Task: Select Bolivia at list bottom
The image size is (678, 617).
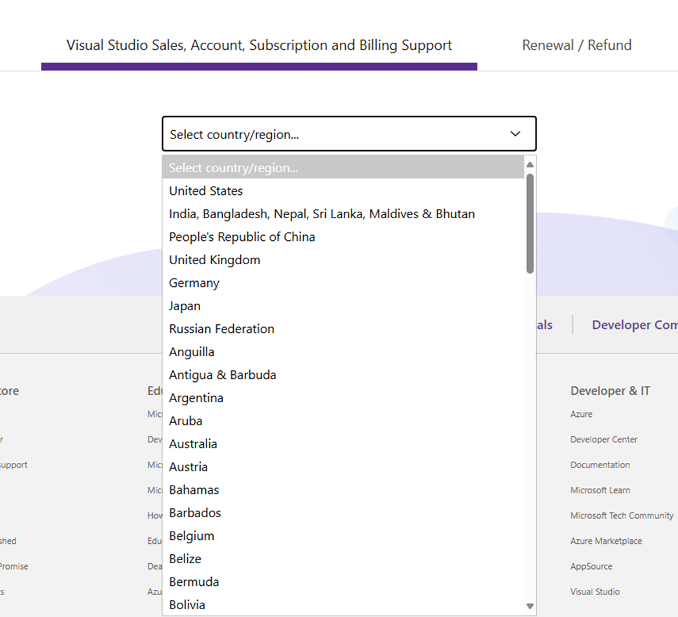Action: [x=343, y=605]
